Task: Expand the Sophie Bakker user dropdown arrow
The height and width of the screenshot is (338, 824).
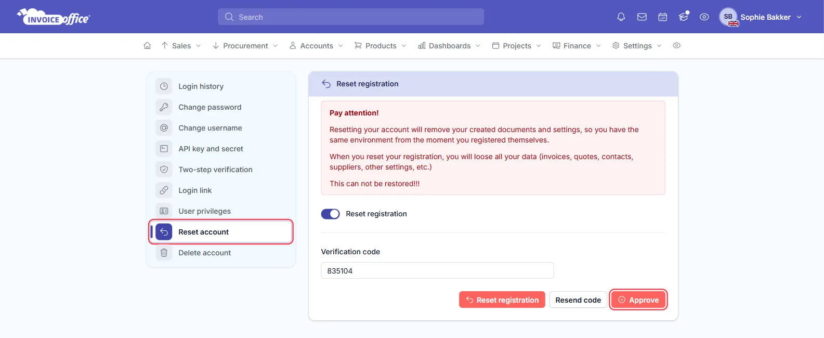Action: pyautogui.click(x=799, y=17)
